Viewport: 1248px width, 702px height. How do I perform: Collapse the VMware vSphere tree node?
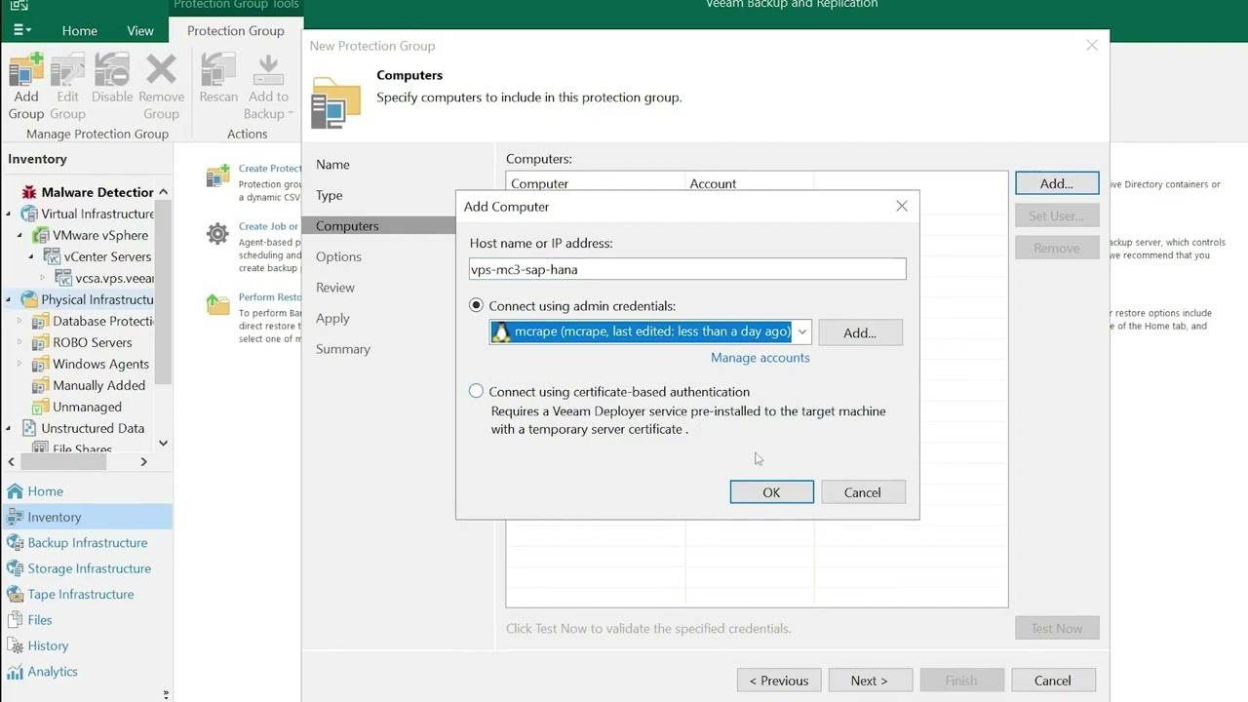[x=19, y=235]
